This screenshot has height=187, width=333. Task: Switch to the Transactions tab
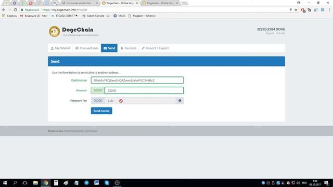pos(87,48)
